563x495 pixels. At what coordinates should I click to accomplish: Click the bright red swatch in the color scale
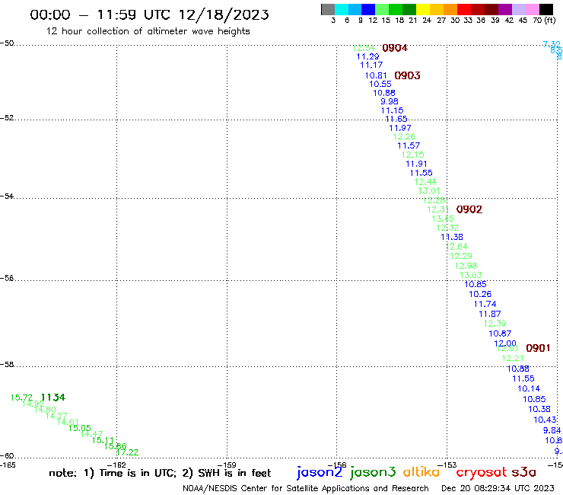pos(464,9)
